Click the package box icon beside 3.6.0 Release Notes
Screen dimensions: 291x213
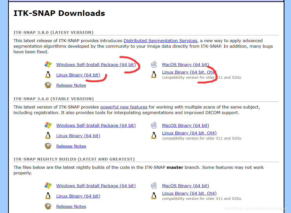point(48,146)
